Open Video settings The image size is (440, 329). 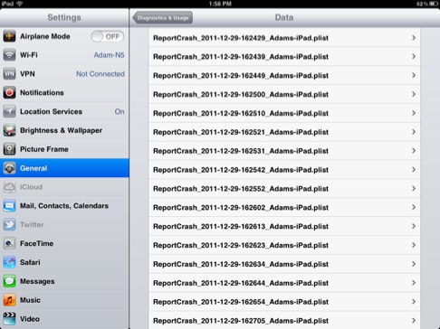(x=64, y=319)
